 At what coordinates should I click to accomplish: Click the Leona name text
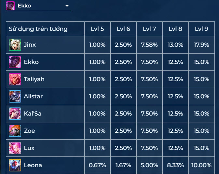[x=33, y=165]
